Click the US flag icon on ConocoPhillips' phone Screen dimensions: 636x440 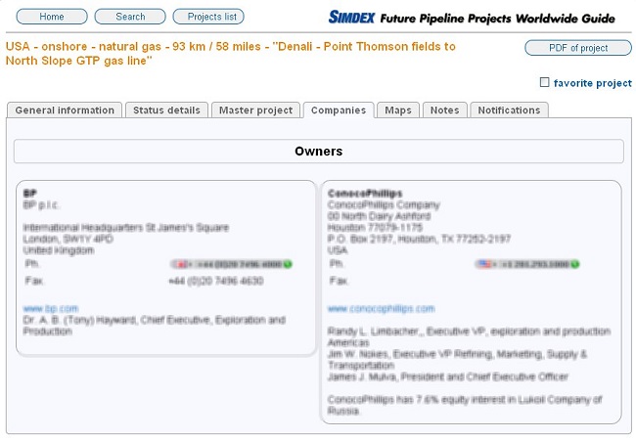[484, 264]
